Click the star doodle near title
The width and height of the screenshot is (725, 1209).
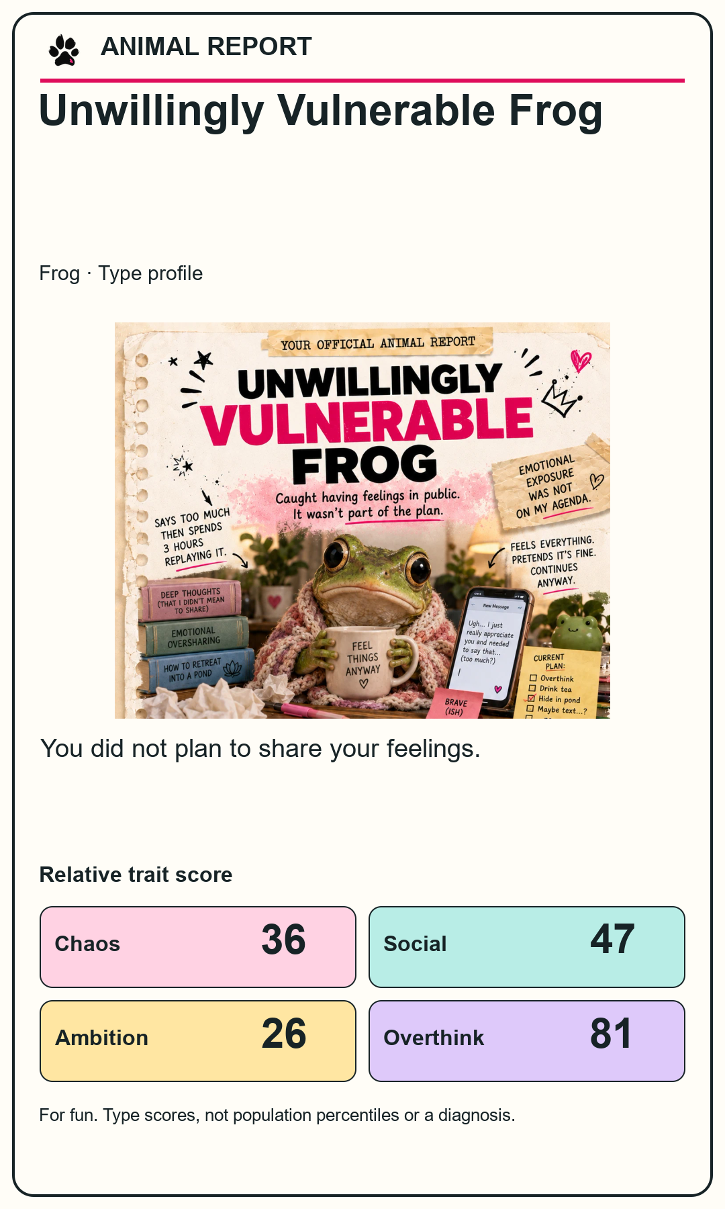(203, 360)
